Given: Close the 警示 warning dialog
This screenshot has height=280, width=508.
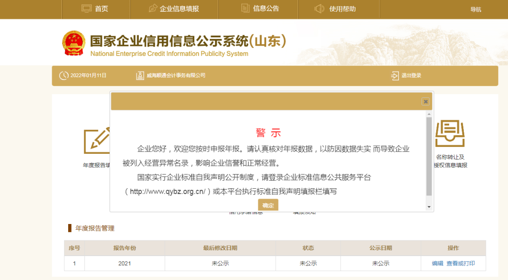Looking at the screenshot, I should (x=425, y=101).
